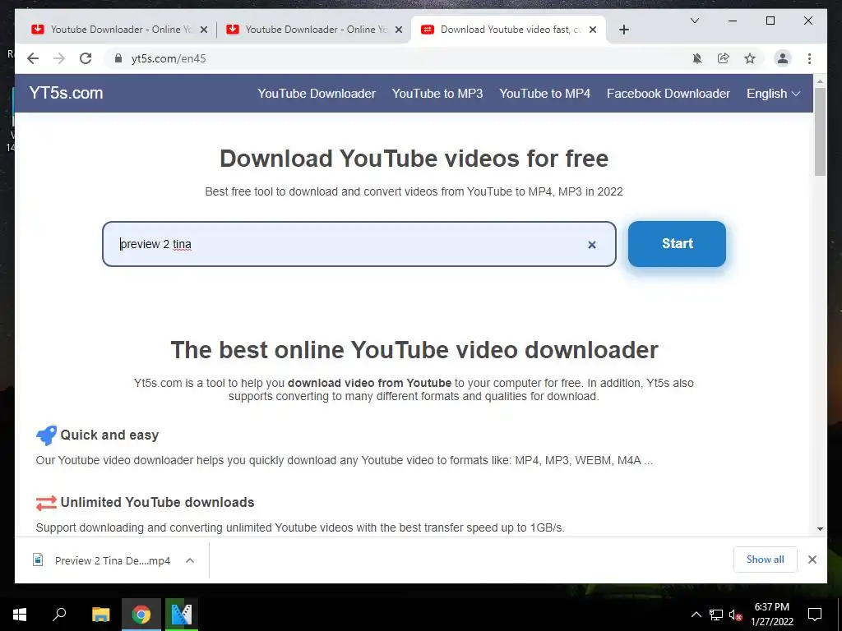Viewport: 842px width, 631px height.
Task: Open the clock showing 6:37 PM
Action: click(x=771, y=615)
